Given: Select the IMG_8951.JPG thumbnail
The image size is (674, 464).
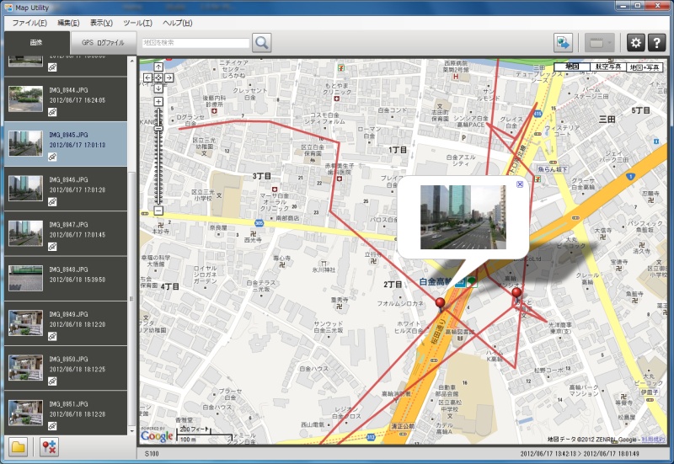Looking at the screenshot, I should (26, 413).
